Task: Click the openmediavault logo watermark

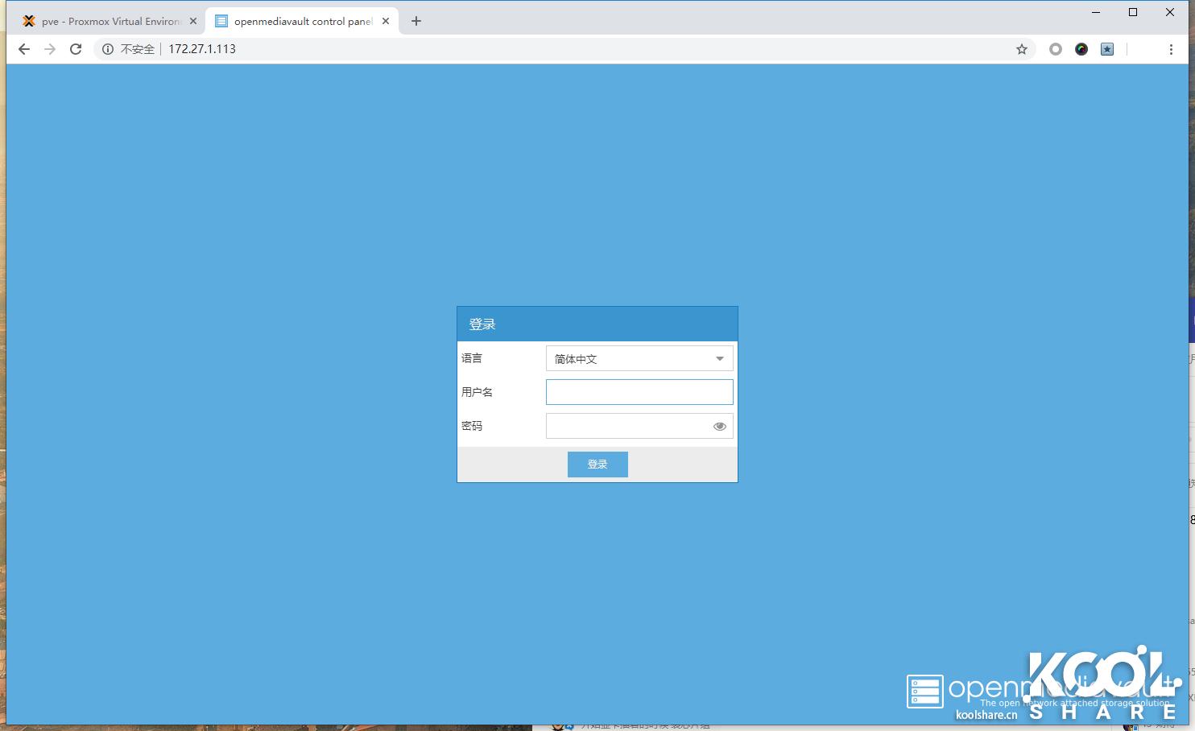Action: click(926, 692)
